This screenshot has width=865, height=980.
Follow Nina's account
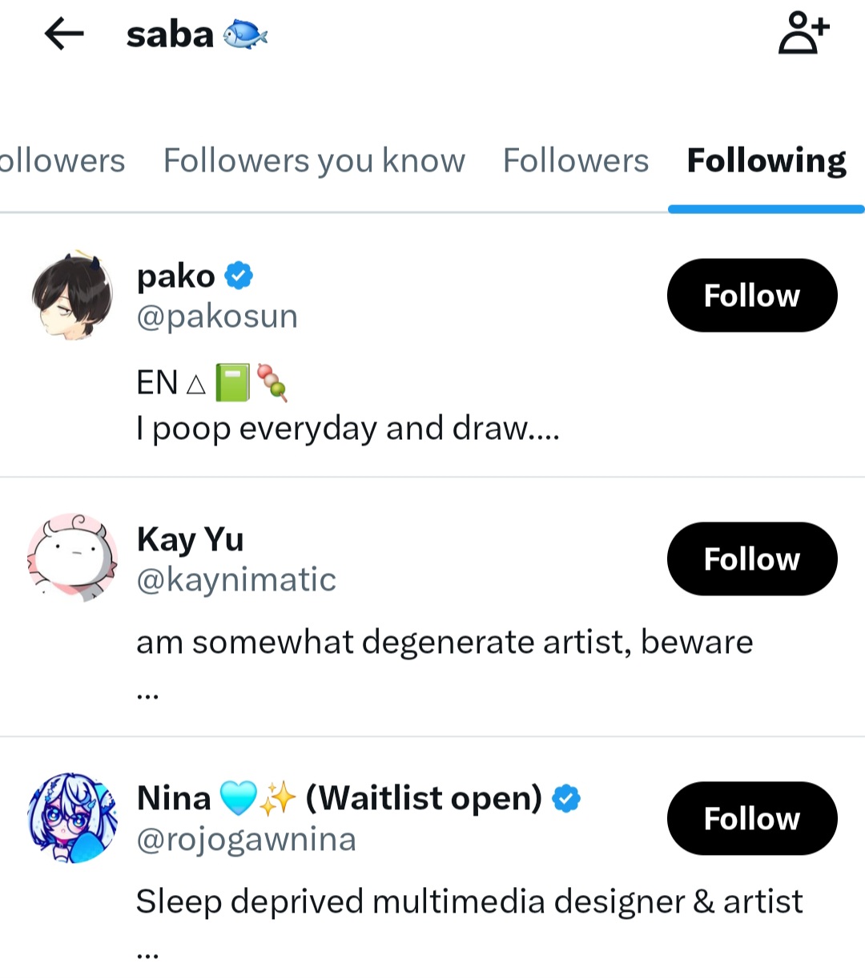point(751,819)
